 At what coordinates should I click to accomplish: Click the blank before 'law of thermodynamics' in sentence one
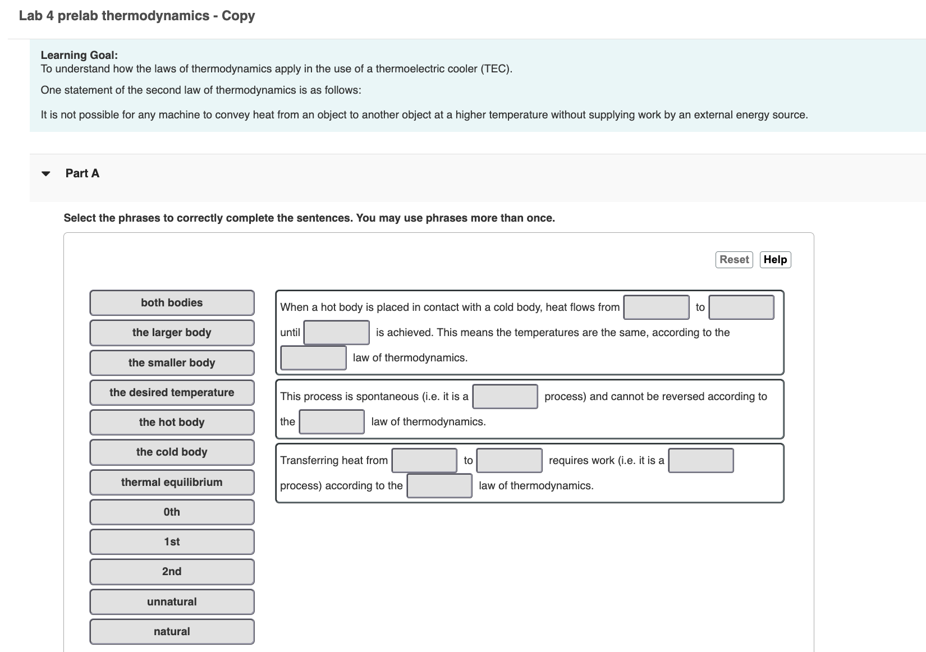[313, 357]
